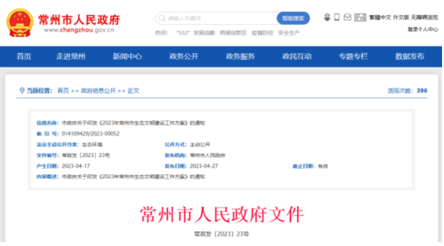The width and height of the screenshot is (444, 246).
Task: Click breadcrumb item 正文
Action: tap(133, 91)
